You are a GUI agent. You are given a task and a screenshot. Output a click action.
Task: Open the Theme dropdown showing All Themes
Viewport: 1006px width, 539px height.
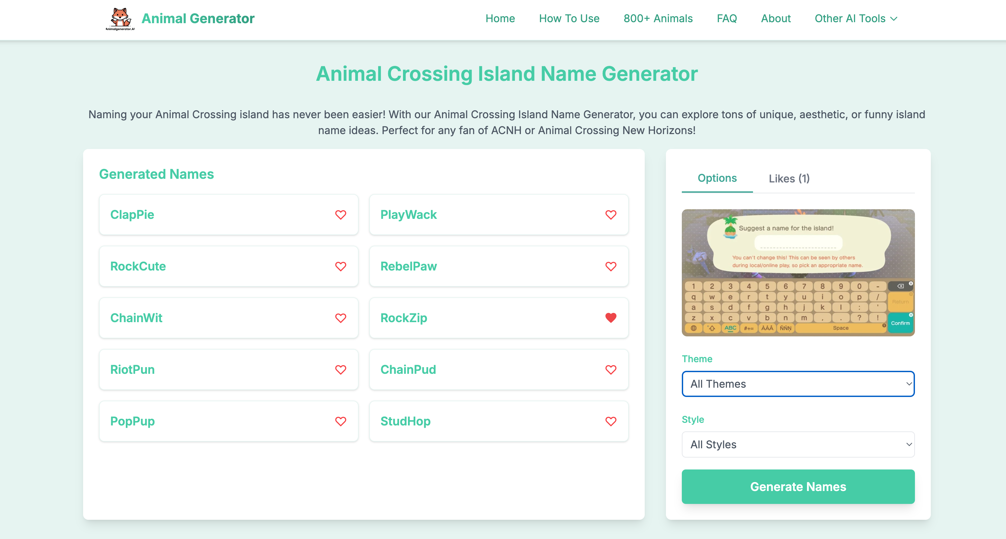pos(798,384)
